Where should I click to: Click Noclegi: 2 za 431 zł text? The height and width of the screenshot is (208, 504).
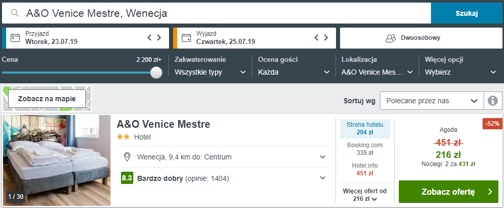tap(448, 164)
